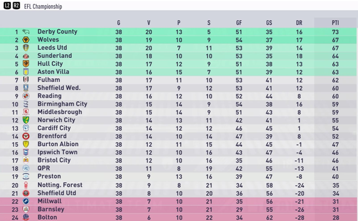358x221 pixels.
Task: Select the EFL Championship league label
Action: pos(43,6)
